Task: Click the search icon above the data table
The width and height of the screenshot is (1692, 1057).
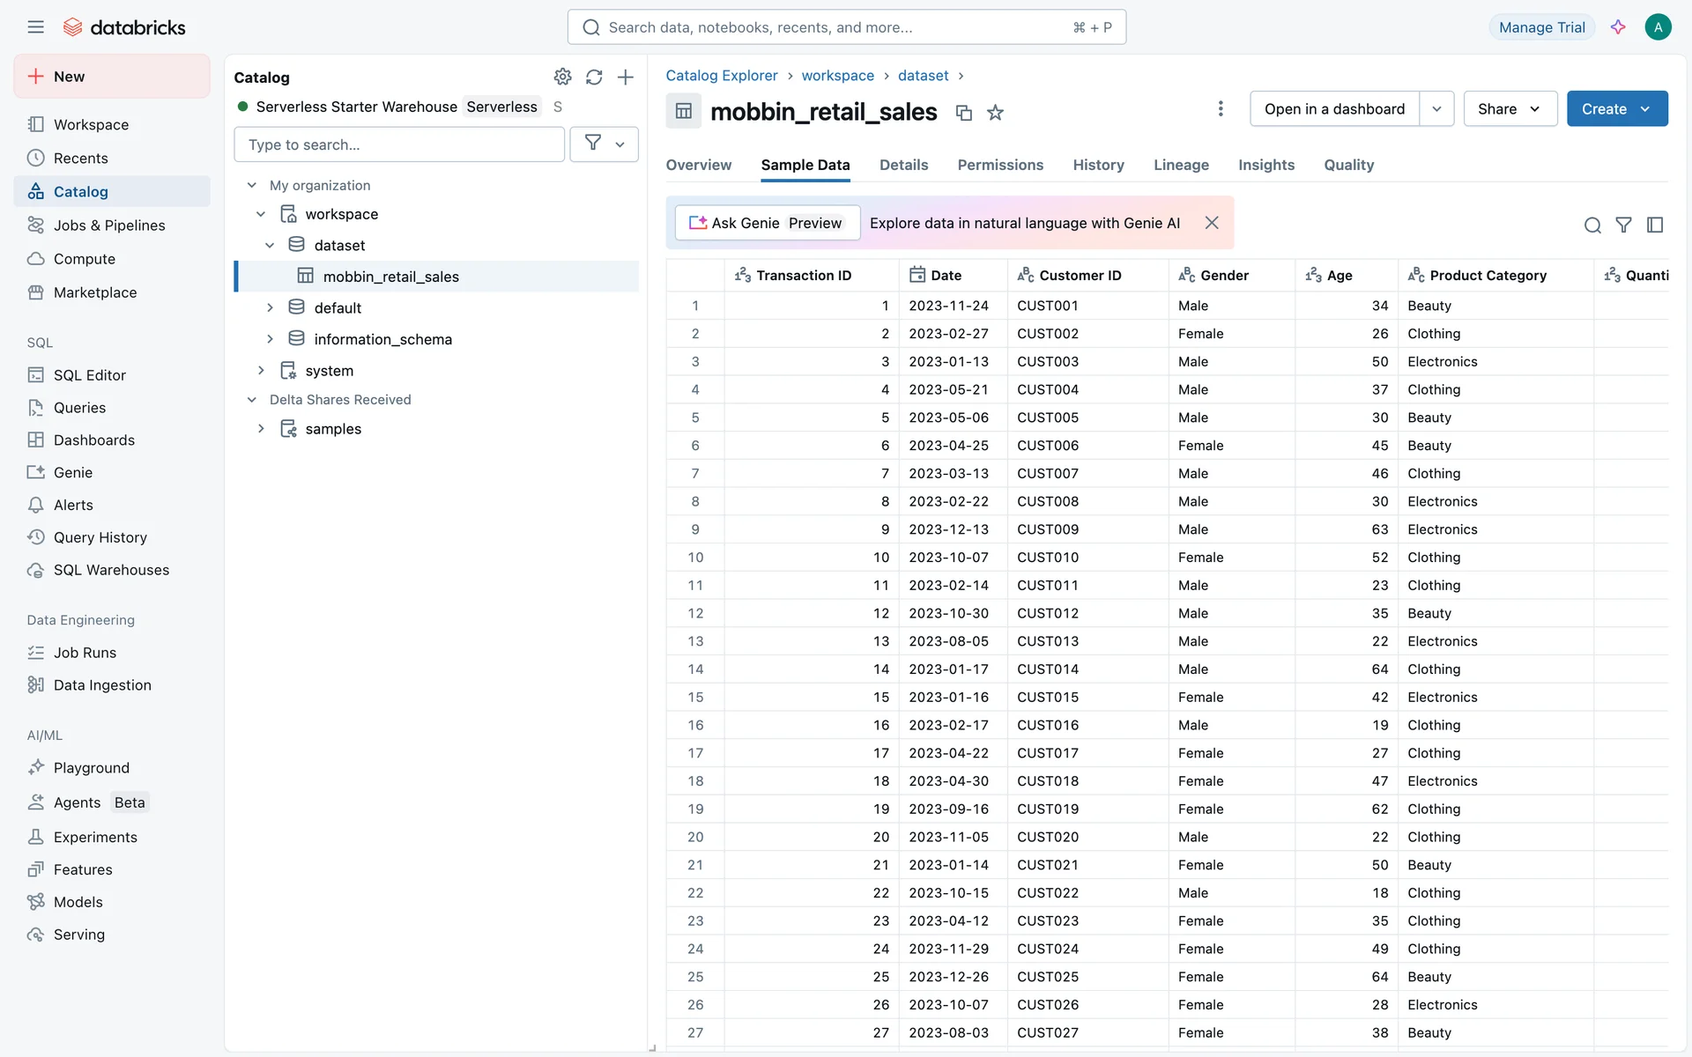Action: (x=1592, y=225)
